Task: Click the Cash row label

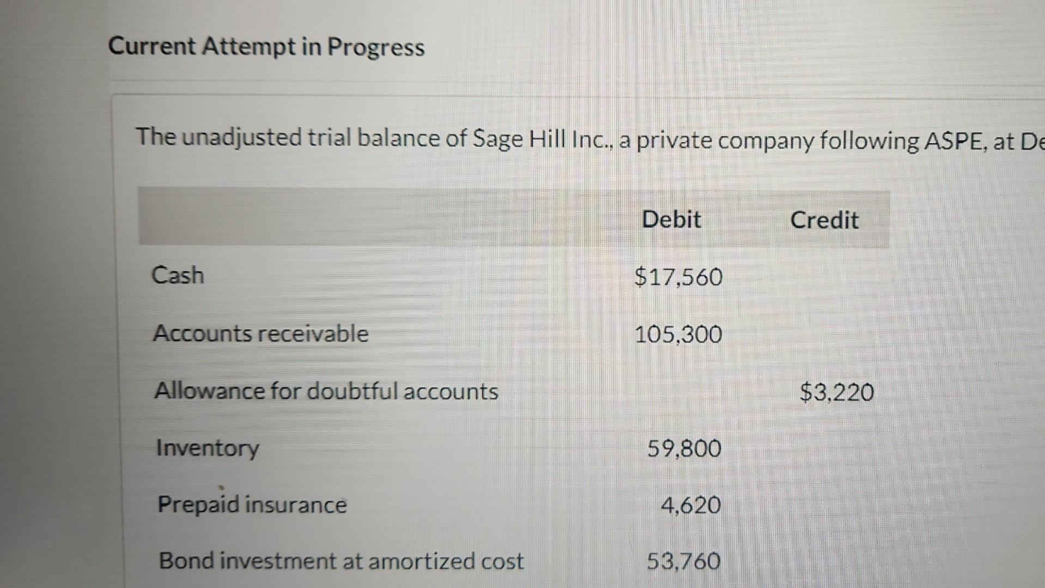Action: pyautogui.click(x=178, y=275)
